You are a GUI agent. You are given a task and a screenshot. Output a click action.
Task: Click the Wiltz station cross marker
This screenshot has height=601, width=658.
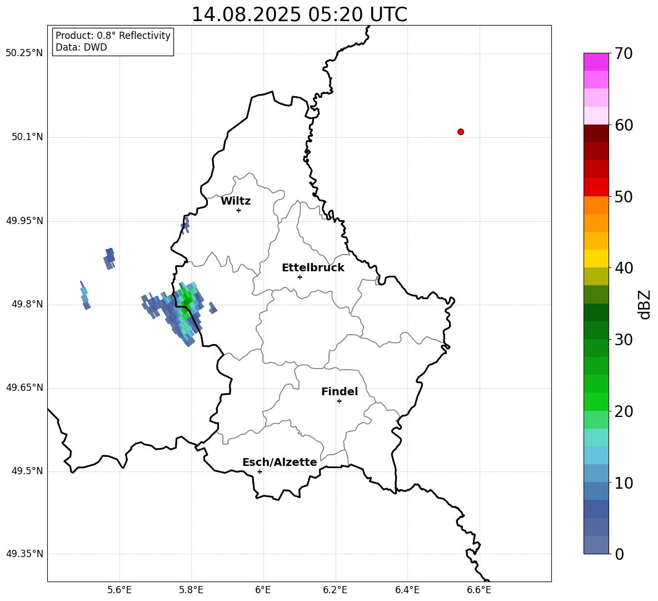pyautogui.click(x=239, y=210)
